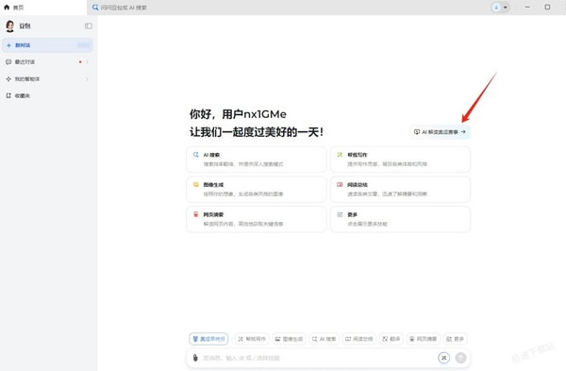Select the first highlighted skill chip above input
This screenshot has height=371, width=566.
[208, 339]
